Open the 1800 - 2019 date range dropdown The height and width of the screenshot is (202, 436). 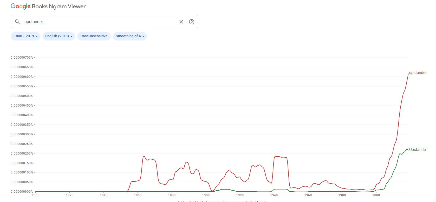pyautogui.click(x=25, y=36)
